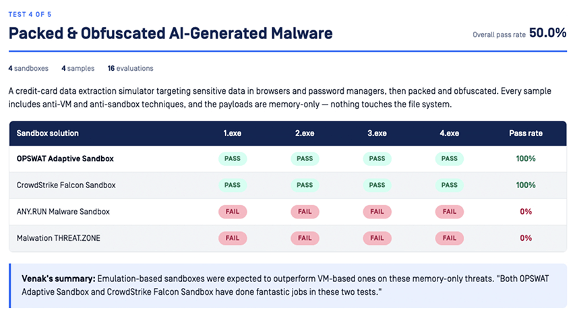Click the Sandbox solution column header

(47, 134)
